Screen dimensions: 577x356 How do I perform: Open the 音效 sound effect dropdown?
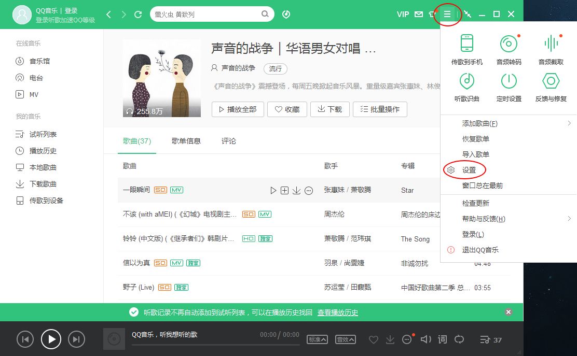pos(345,339)
